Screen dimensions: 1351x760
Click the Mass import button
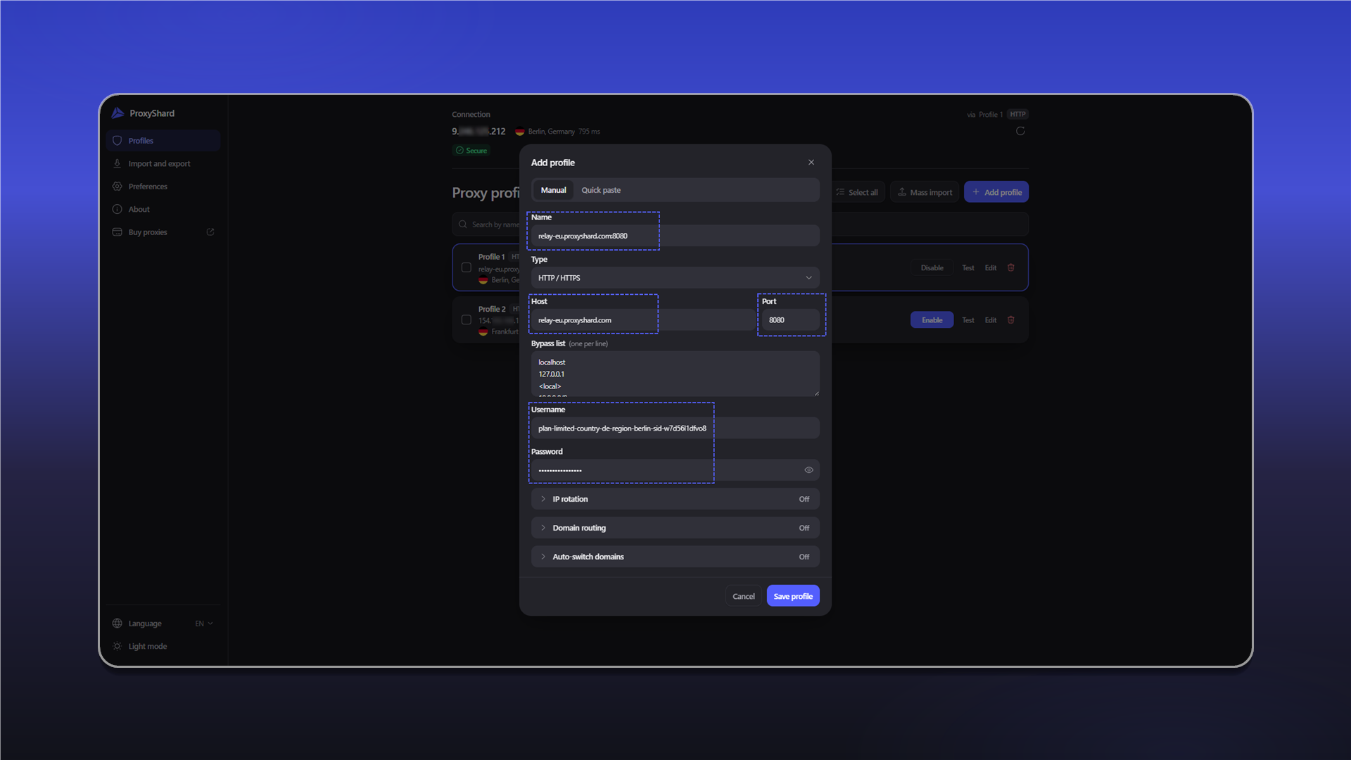click(x=925, y=192)
